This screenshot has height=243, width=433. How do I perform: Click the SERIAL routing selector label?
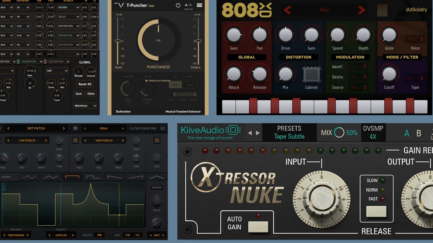104,128
